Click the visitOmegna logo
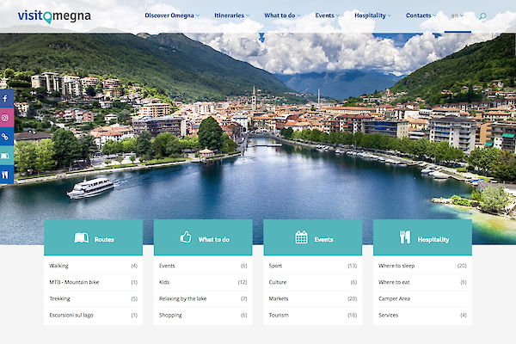This screenshot has height=344, width=516. point(53,15)
